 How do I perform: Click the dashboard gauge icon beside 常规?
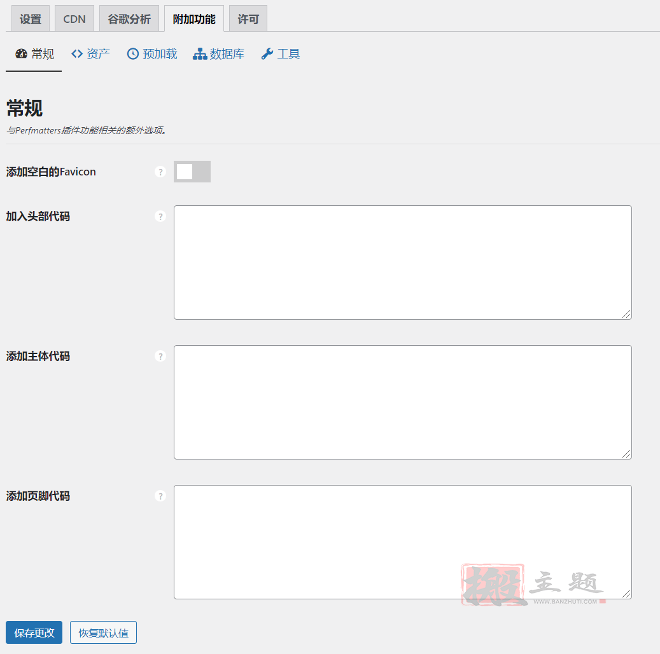tap(21, 54)
